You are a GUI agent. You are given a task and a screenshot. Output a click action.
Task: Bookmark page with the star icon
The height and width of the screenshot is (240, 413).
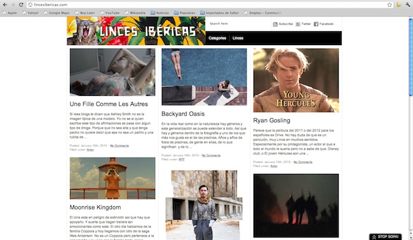(389, 4)
